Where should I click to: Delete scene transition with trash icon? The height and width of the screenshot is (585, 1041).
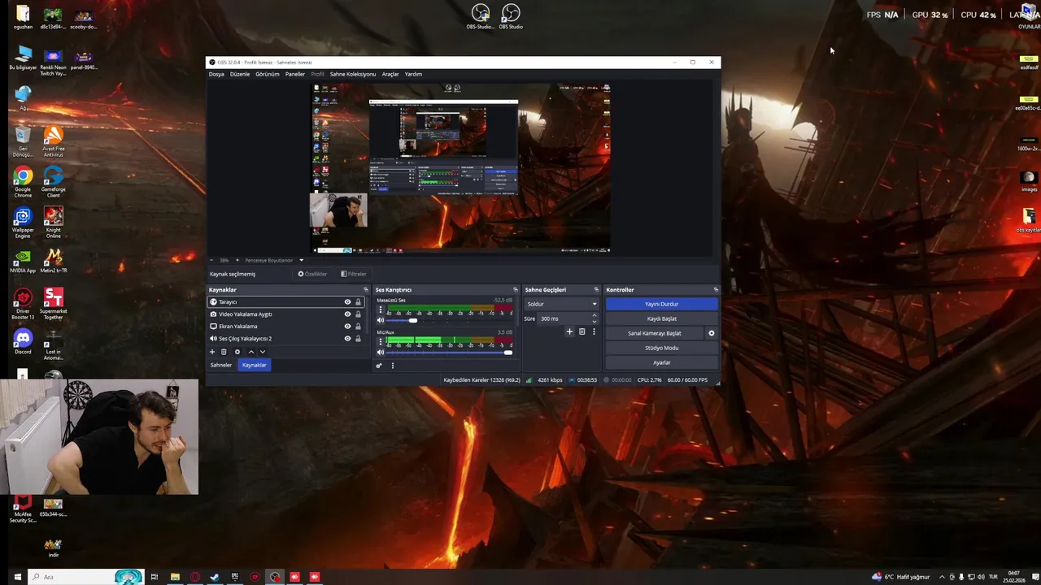point(581,331)
